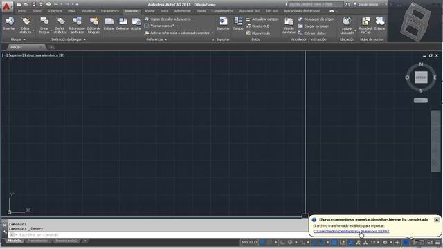This screenshot has height=249, width=443.
Task: Click Enlazar point cloud tool
Action: 380,23
